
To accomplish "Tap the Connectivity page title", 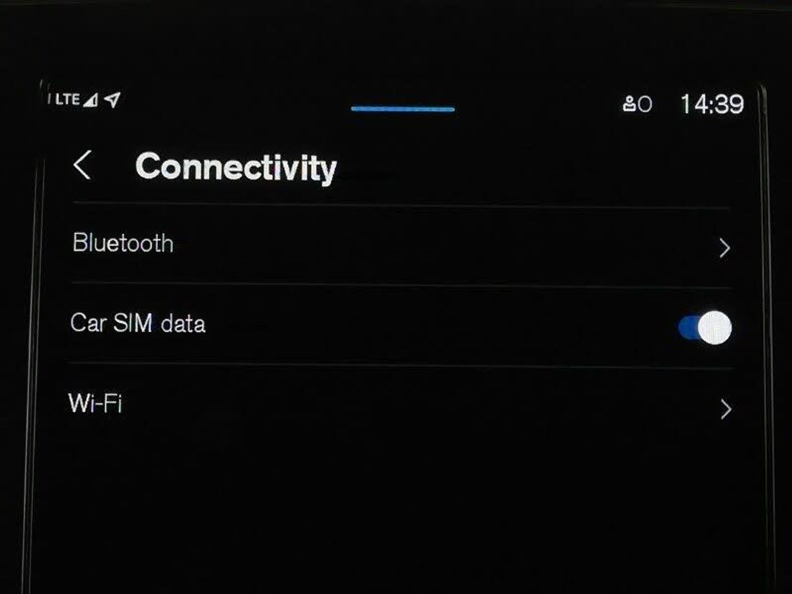I will [236, 167].
